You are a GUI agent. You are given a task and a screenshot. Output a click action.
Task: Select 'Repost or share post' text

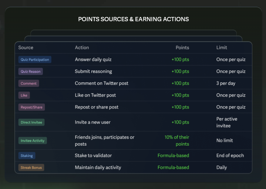coord(97,107)
